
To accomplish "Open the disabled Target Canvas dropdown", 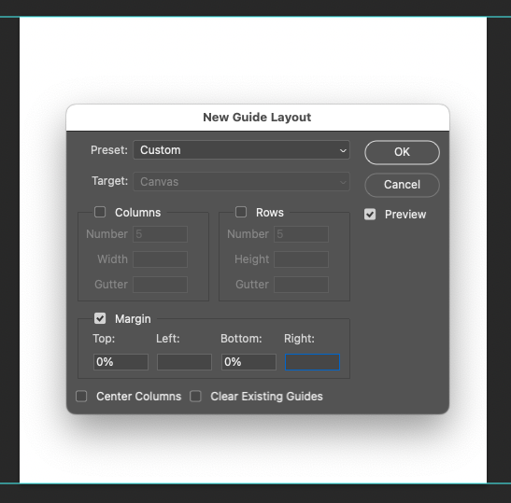I will coord(241,181).
